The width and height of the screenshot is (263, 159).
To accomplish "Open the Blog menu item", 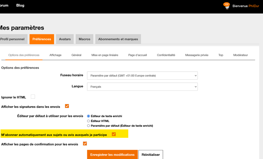I will [20, 5].
